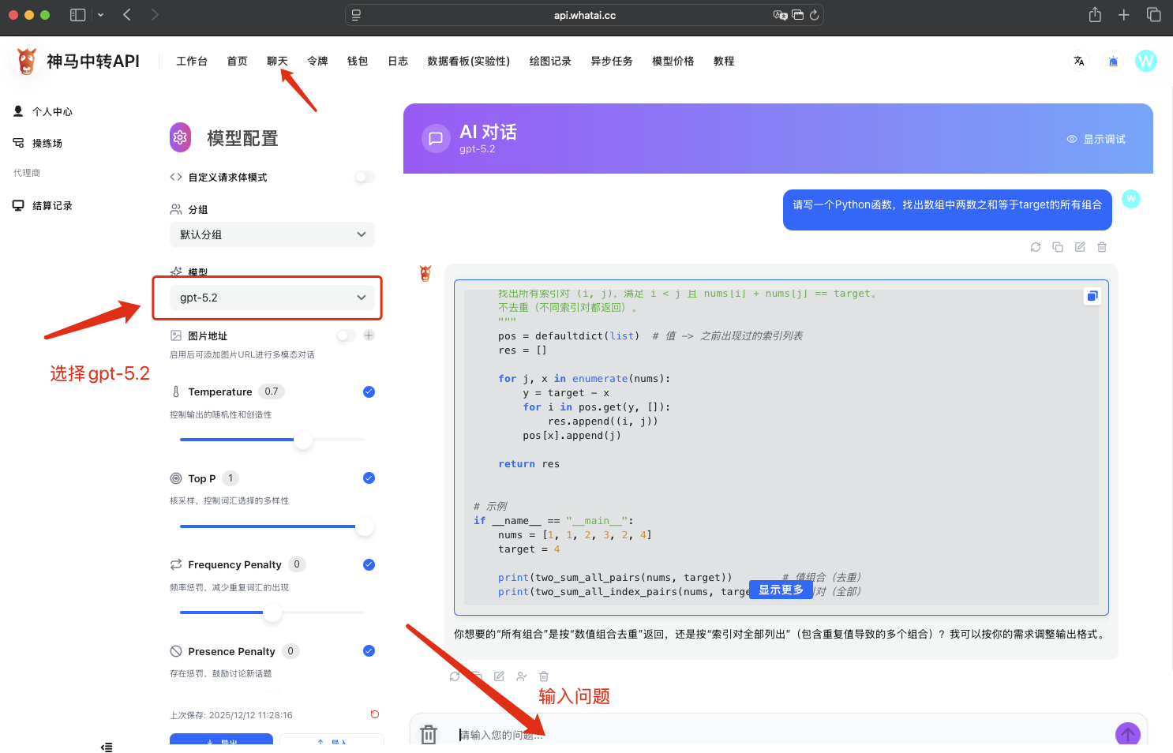The height and width of the screenshot is (753, 1173).
Task: Click the person icon under AI response
Action: click(x=522, y=676)
